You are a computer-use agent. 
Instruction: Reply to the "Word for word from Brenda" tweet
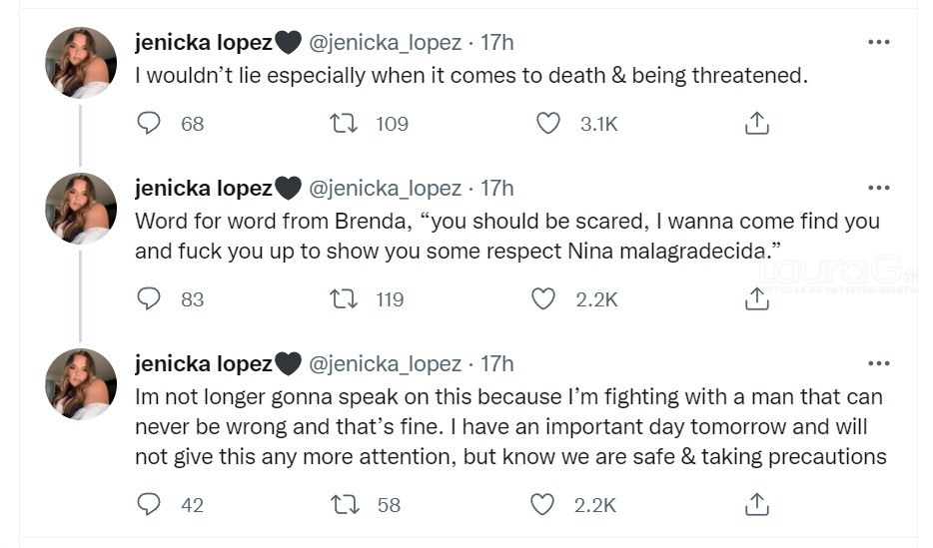[149, 298]
